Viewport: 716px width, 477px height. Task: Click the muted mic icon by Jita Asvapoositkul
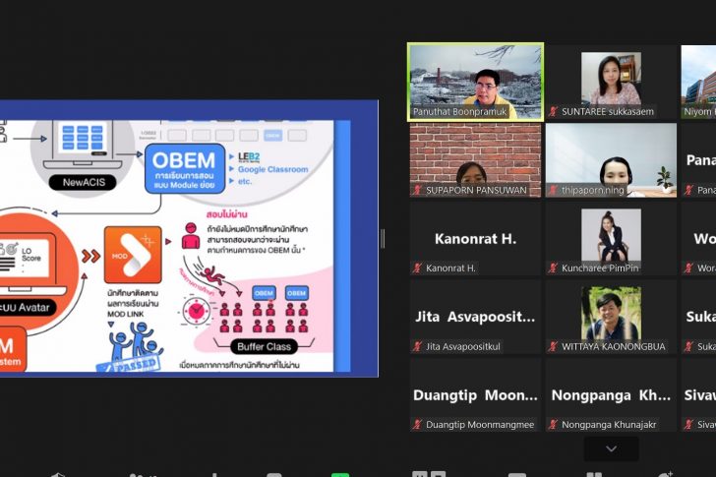418,346
